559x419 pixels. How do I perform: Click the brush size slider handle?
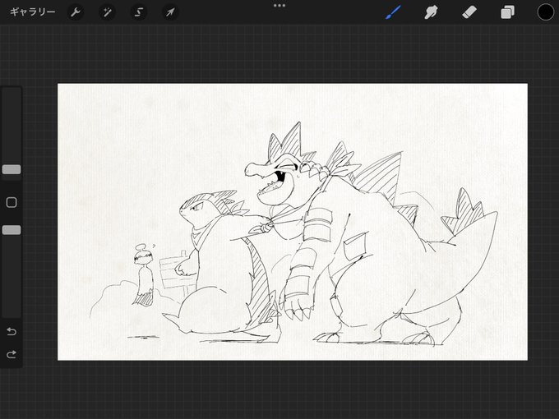click(x=12, y=169)
